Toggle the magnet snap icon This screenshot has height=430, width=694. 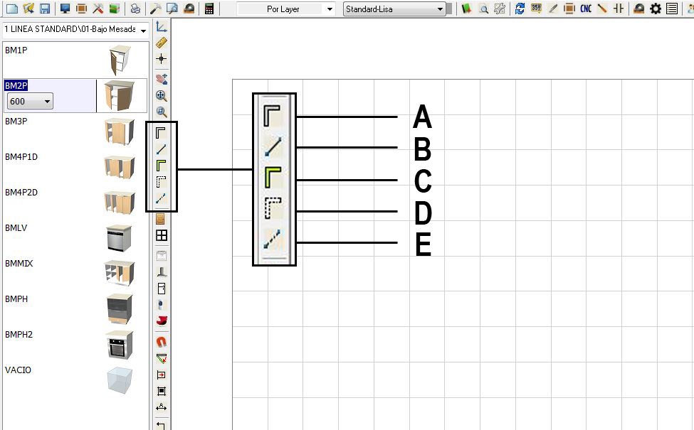pos(162,342)
